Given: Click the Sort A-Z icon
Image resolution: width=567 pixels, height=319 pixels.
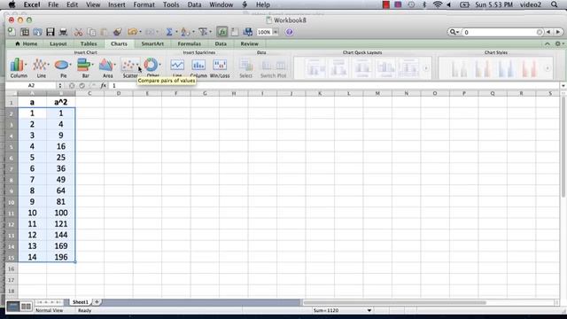Looking at the screenshot, I should 185,32.
